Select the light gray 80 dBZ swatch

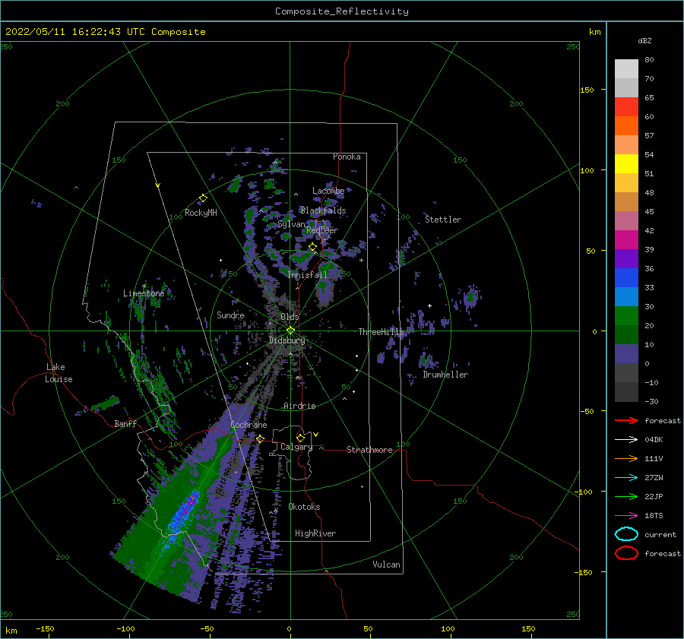point(626,68)
